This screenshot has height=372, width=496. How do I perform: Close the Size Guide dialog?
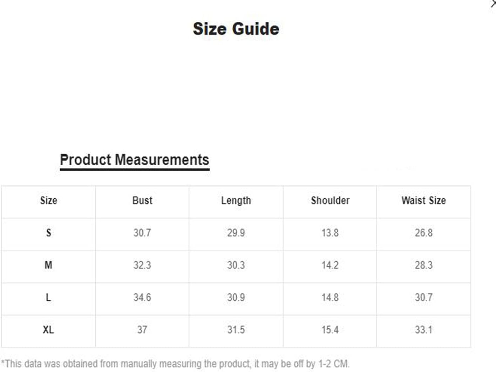click(x=493, y=4)
